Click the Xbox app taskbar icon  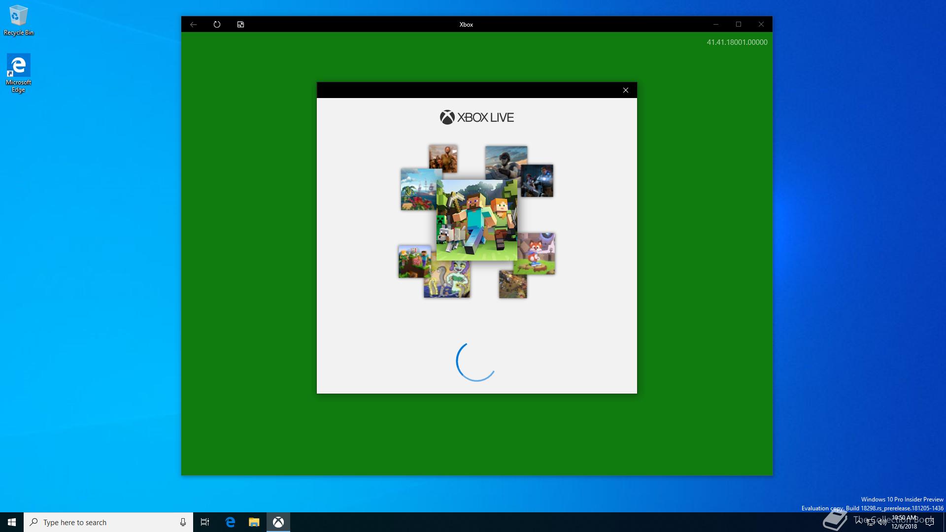coord(278,522)
